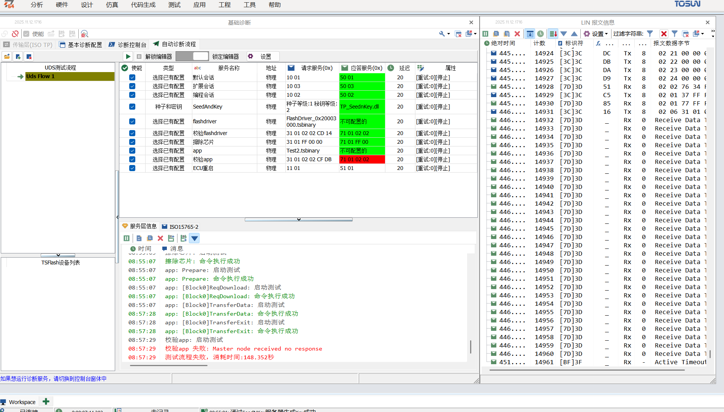Open the 工具 menu
The image size is (724, 412).
click(x=249, y=5)
